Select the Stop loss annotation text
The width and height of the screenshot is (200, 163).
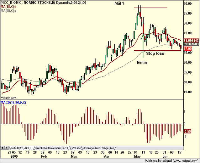coord(155,53)
